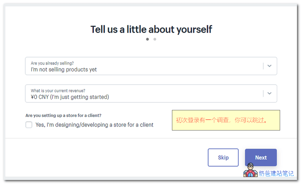Click "Yes, I'm designing/developing a store for a client" label
301x184 pixels.
[x=95, y=125]
